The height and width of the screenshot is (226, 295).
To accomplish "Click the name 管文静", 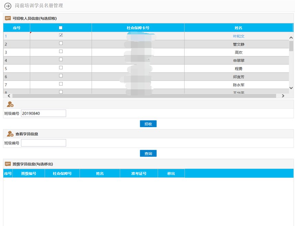I will pos(239,44).
